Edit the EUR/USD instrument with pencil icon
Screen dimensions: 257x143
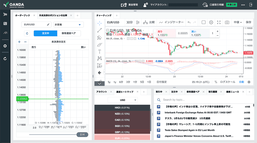pyautogui.click(x=48, y=25)
